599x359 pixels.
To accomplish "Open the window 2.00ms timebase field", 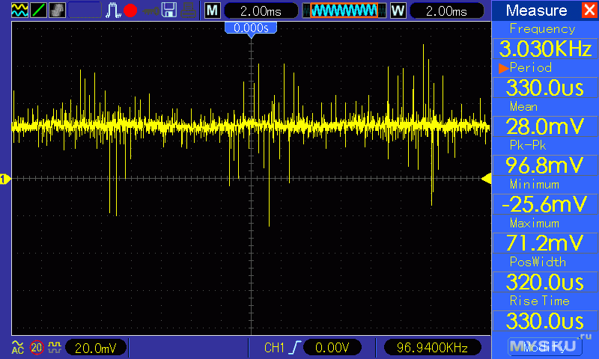I will point(446,10).
